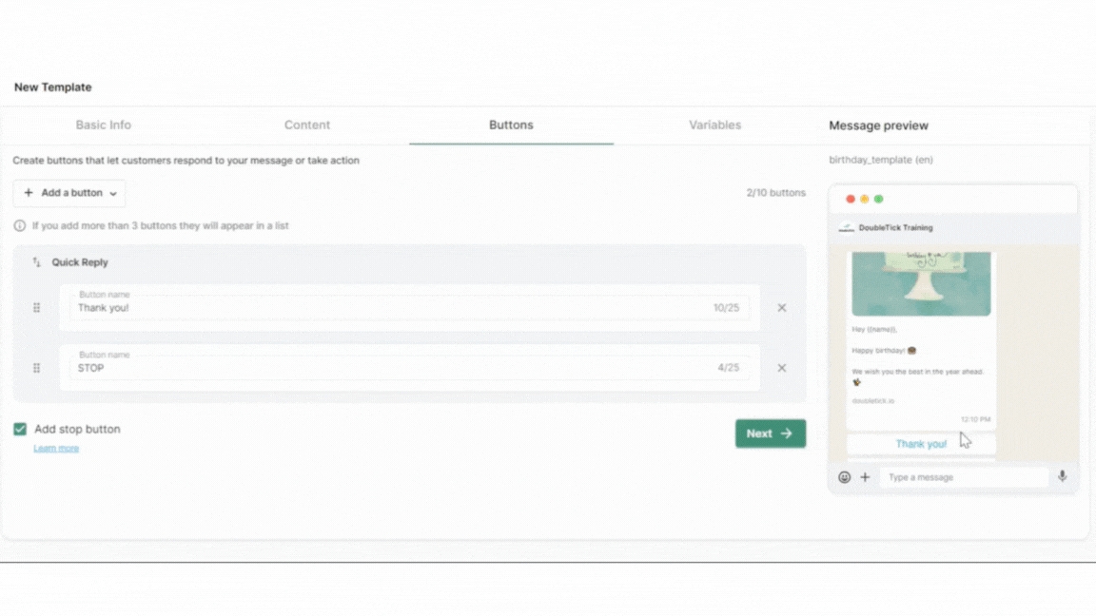Image resolution: width=1096 pixels, height=616 pixels.
Task: Click the Quick Reply reorder arrows icon
Action: tap(37, 262)
